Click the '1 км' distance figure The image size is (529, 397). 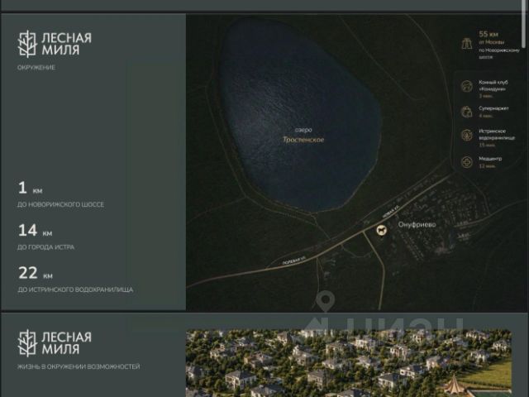click(x=31, y=188)
